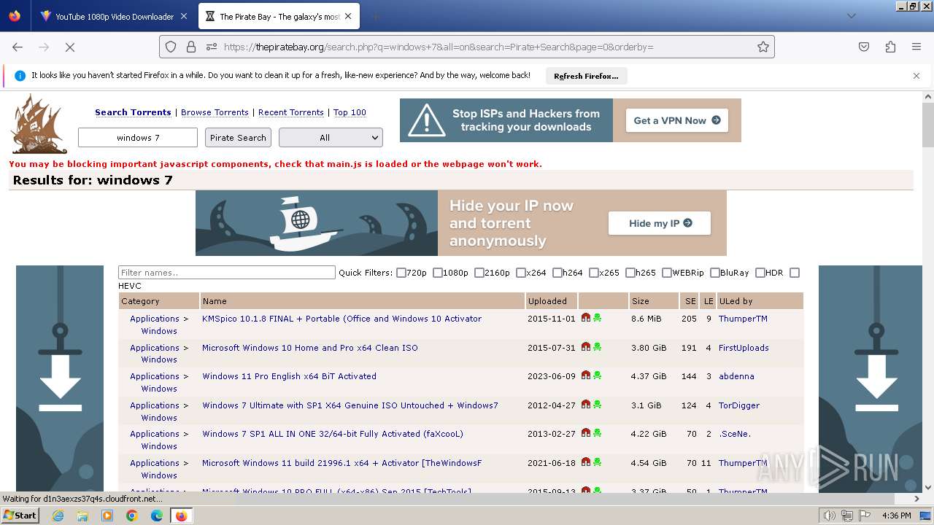934x525 pixels.
Task: Toggle the x264 filter checkbox
Action: [521, 273]
